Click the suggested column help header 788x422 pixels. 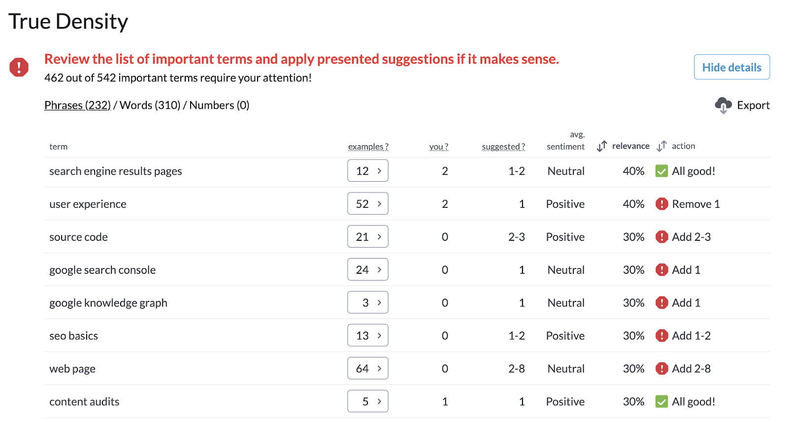(x=503, y=147)
